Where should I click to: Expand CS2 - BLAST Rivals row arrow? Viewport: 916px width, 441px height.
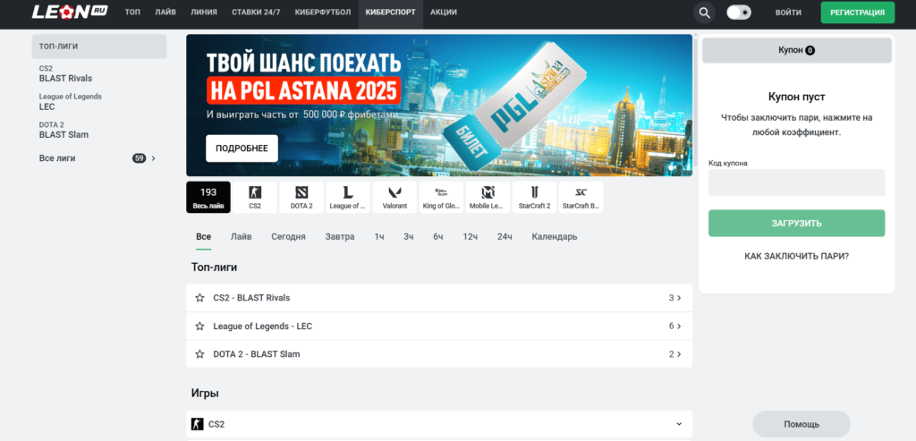click(679, 298)
